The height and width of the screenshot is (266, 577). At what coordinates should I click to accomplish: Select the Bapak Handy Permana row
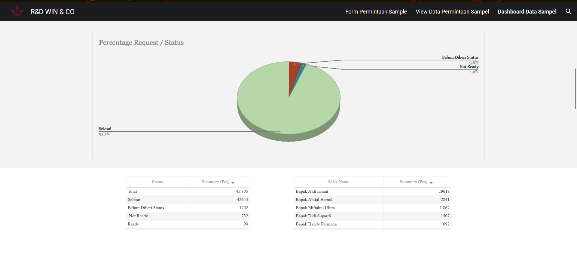tap(316, 224)
